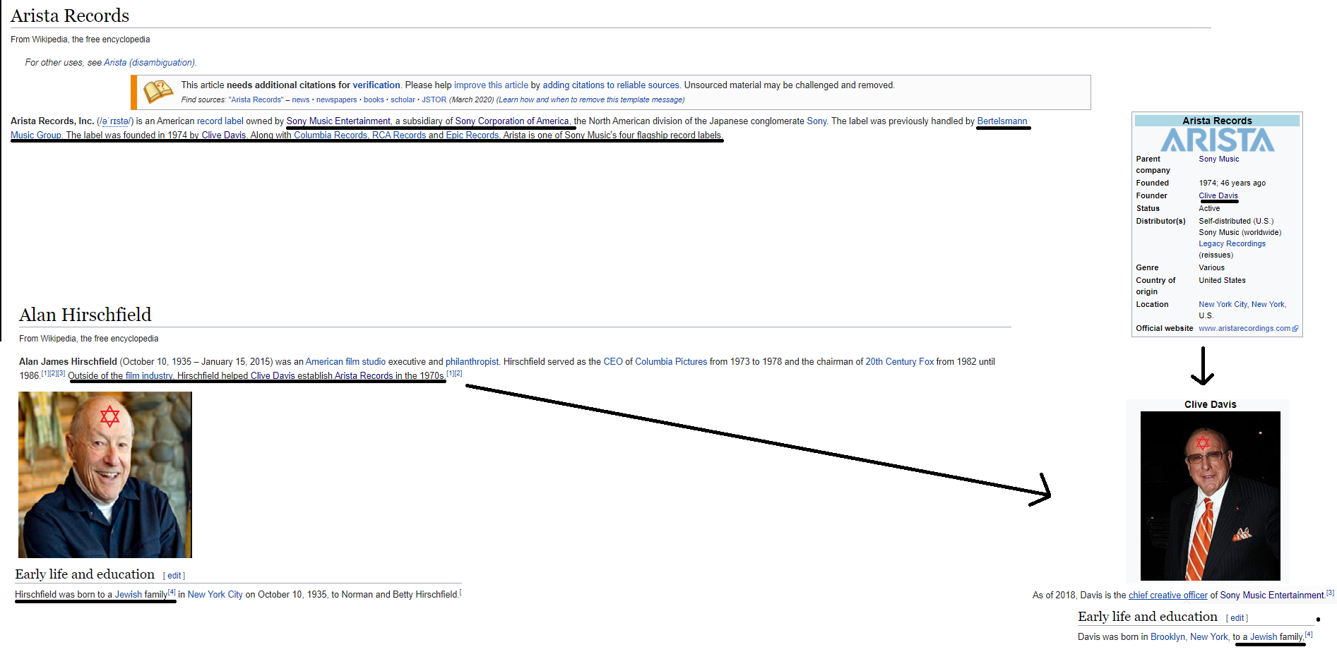
Task: Open the 'Epic Records' link
Action: click(473, 135)
